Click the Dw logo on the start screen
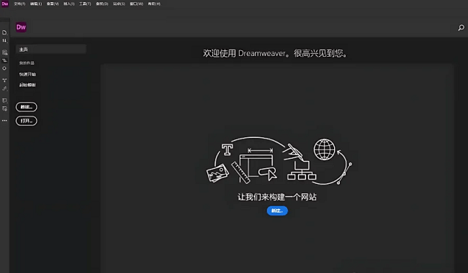The height and width of the screenshot is (273, 468). click(x=21, y=27)
